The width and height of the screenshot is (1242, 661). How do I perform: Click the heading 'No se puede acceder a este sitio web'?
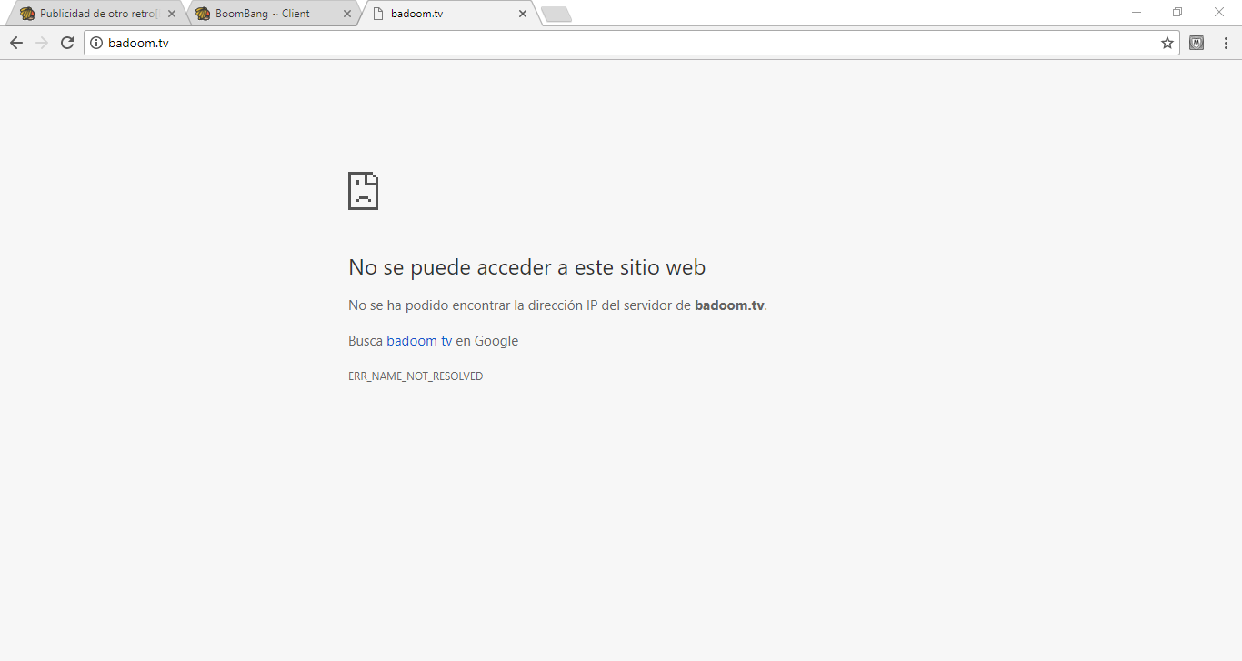click(x=527, y=267)
